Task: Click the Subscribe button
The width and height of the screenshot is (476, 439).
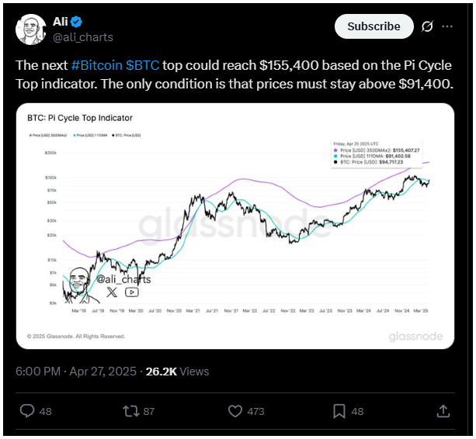Action: [x=374, y=26]
